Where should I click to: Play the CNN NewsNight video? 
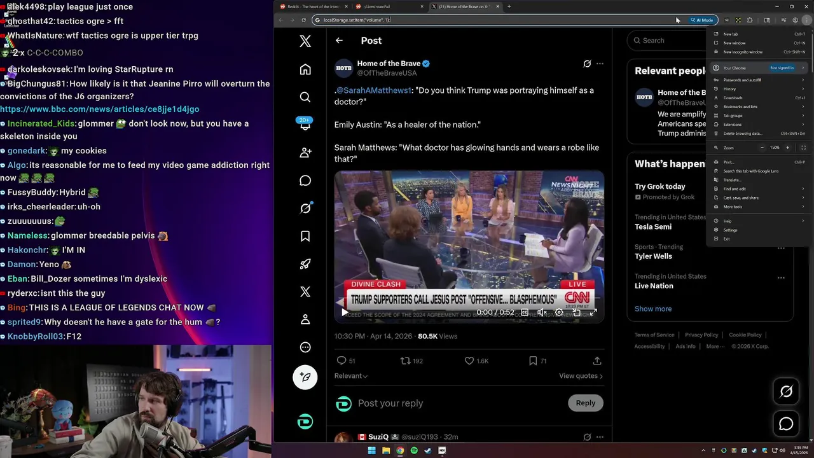345,312
